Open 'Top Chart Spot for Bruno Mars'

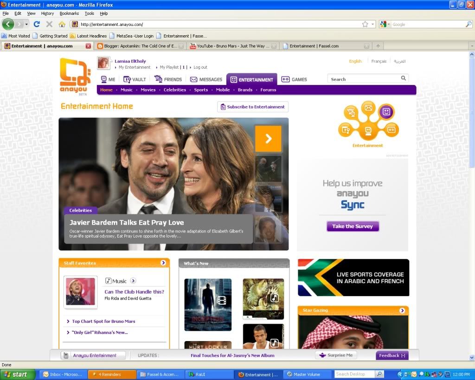pos(103,321)
